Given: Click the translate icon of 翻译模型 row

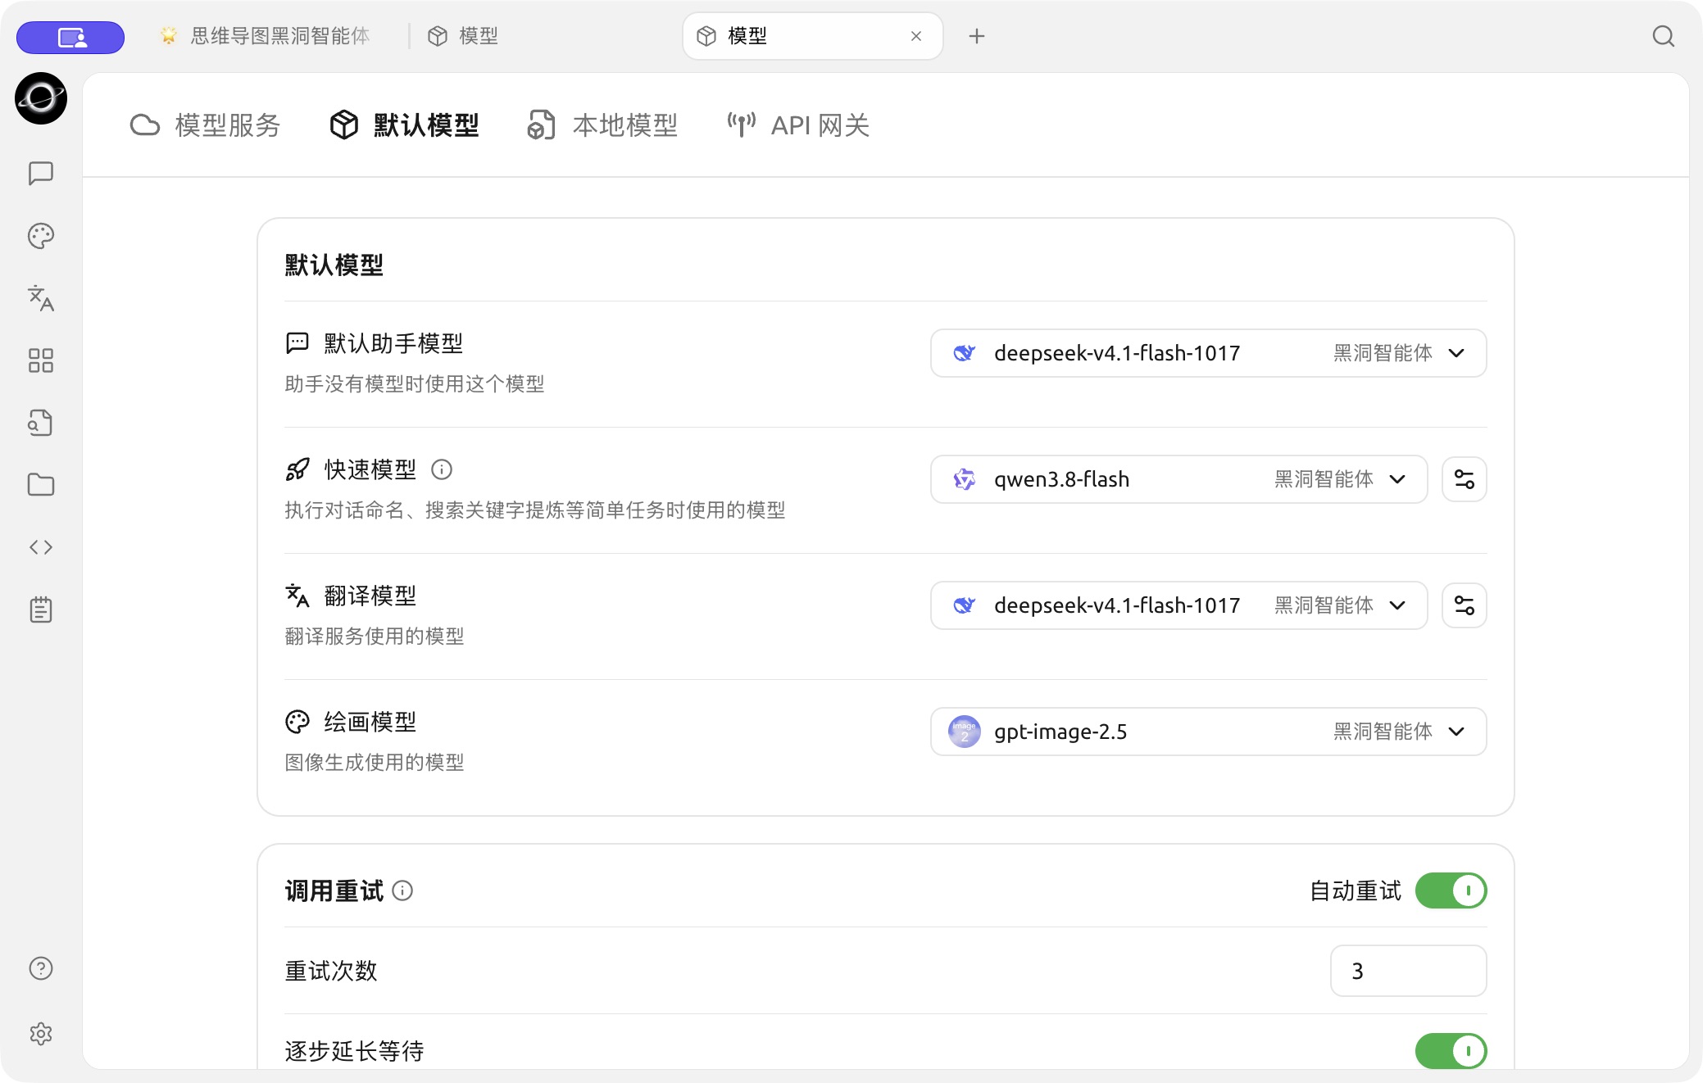Looking at the screenshot, I should (x=297, y=596).
